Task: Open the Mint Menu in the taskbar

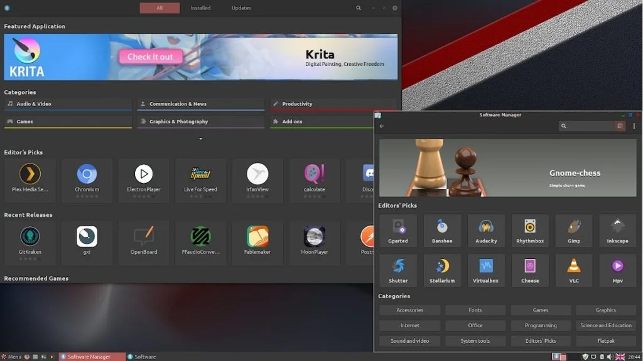Action: click(13, 356)
